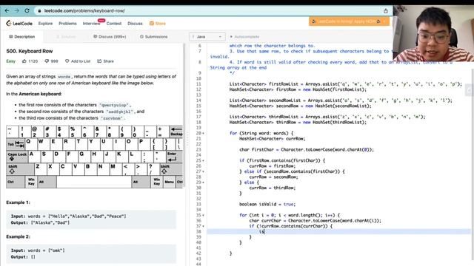Click the LeetCode logo
Screen dimensions: 474x266
19,23
